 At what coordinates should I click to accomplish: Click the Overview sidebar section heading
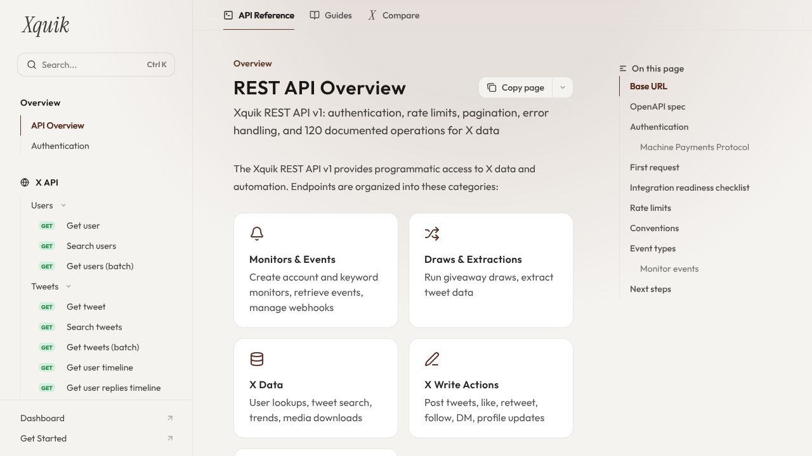[41, 103]
